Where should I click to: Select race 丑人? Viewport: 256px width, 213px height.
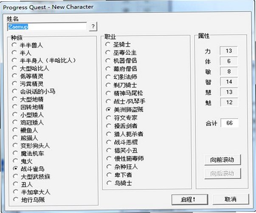(x=23, y=184)
